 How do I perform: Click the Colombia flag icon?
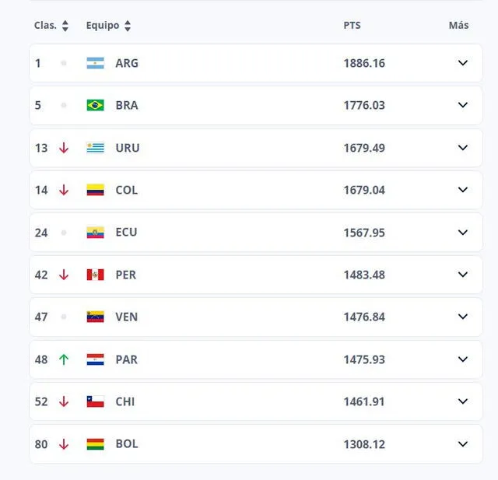point(95,190)
